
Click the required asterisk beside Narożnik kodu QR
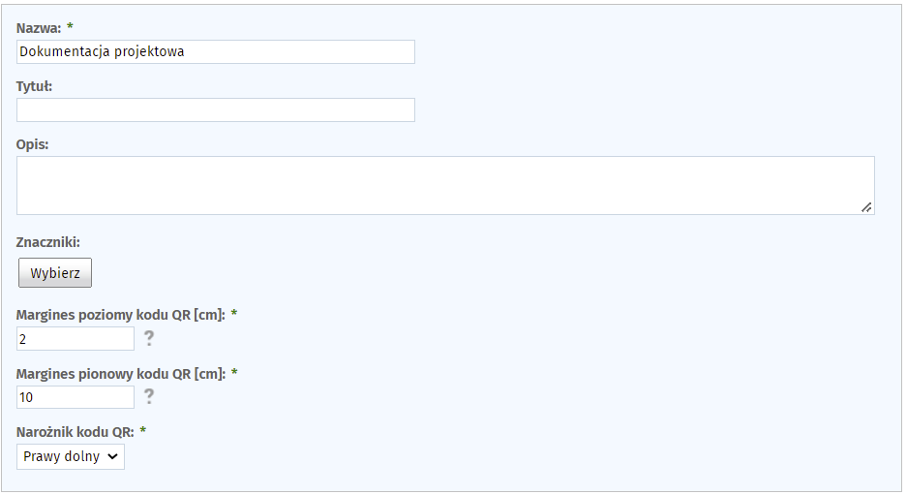coord(143,430)
